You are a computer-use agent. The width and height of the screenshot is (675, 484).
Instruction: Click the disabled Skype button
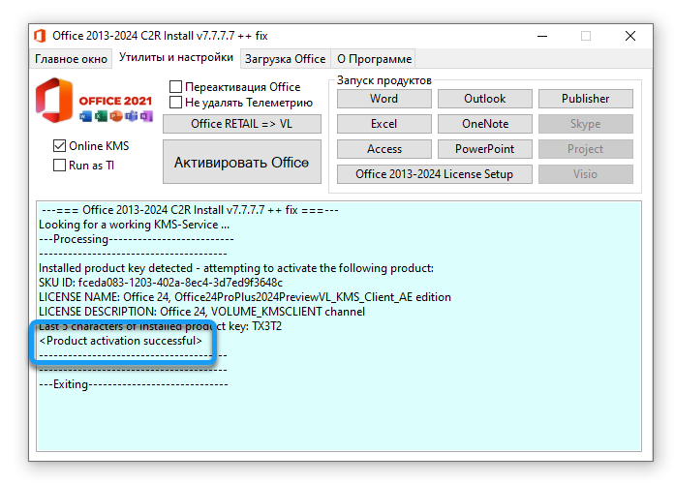tap(586, 124)
